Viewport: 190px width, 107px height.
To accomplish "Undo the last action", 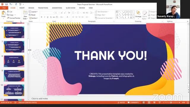I will coord(11,4).
